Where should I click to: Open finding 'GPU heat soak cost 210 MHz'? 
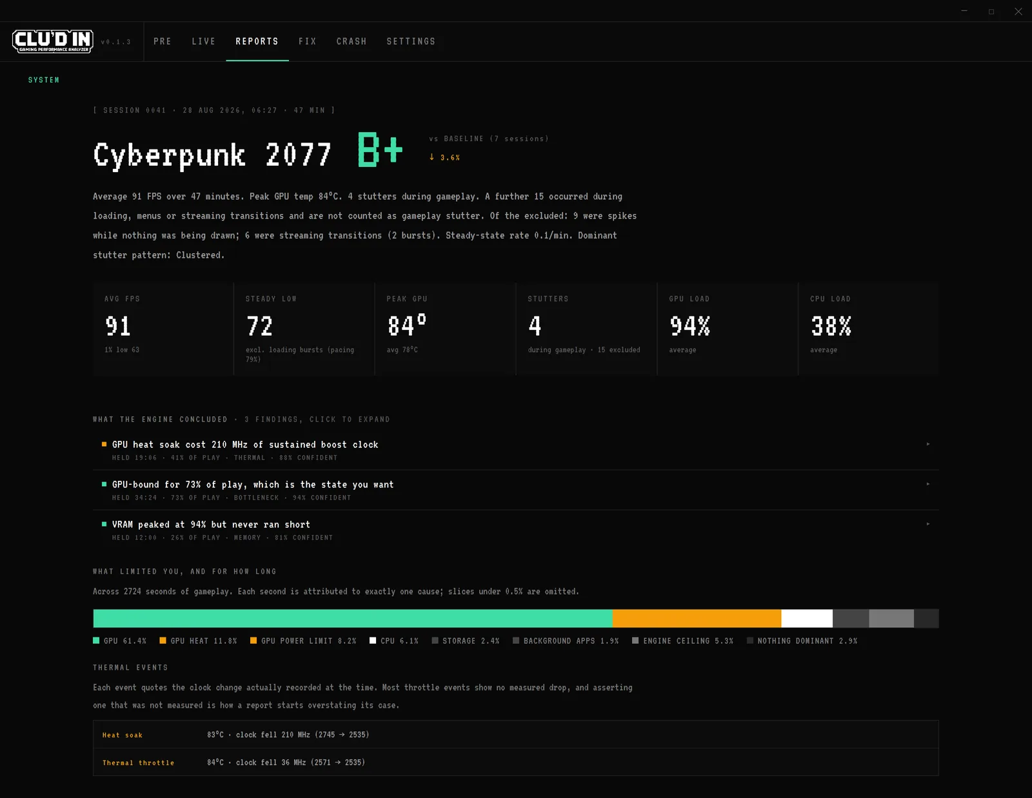click(516, 450)
